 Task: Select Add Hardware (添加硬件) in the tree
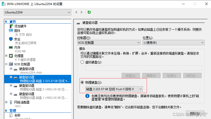pos(20,26)
